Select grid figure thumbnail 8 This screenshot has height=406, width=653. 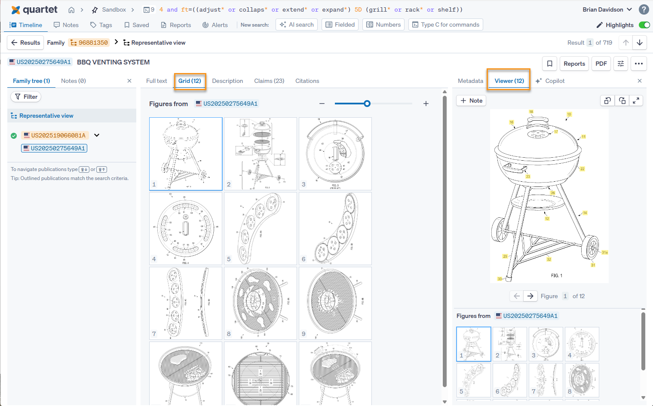pos(261,303)
